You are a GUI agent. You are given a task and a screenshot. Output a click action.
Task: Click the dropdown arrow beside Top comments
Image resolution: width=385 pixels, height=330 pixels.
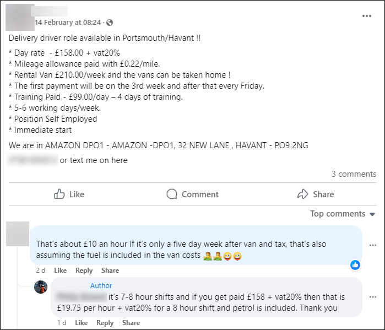(372, 214)
